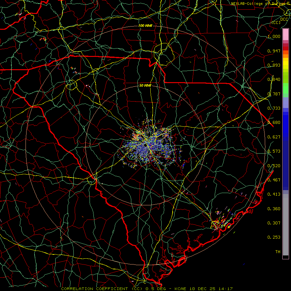
Task: Click the 0.733 legend value
Action: click(274, 108)
